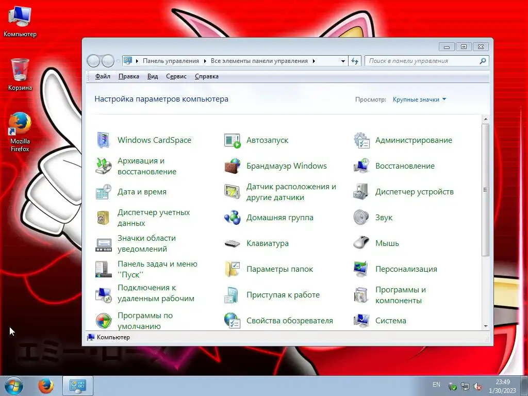
Task: Expand the address bar history dropdown arrow
Action: [x=343, y=61]
